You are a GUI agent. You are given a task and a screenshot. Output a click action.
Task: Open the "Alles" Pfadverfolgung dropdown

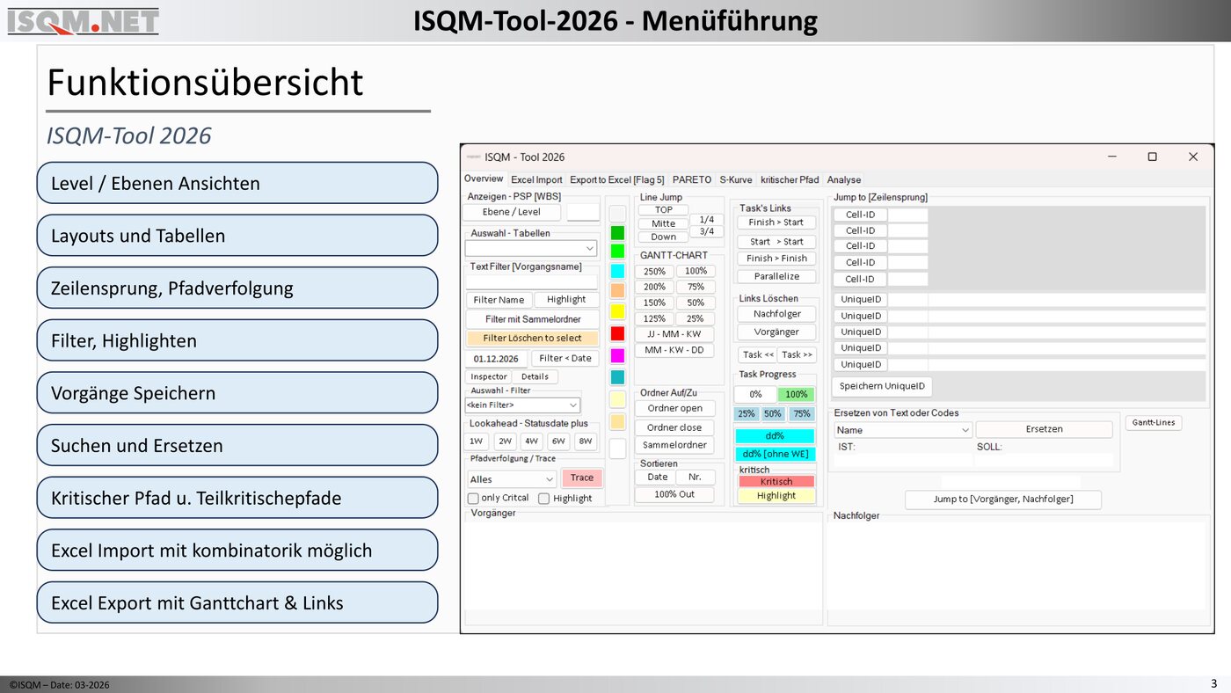click(x=511, y=478)
